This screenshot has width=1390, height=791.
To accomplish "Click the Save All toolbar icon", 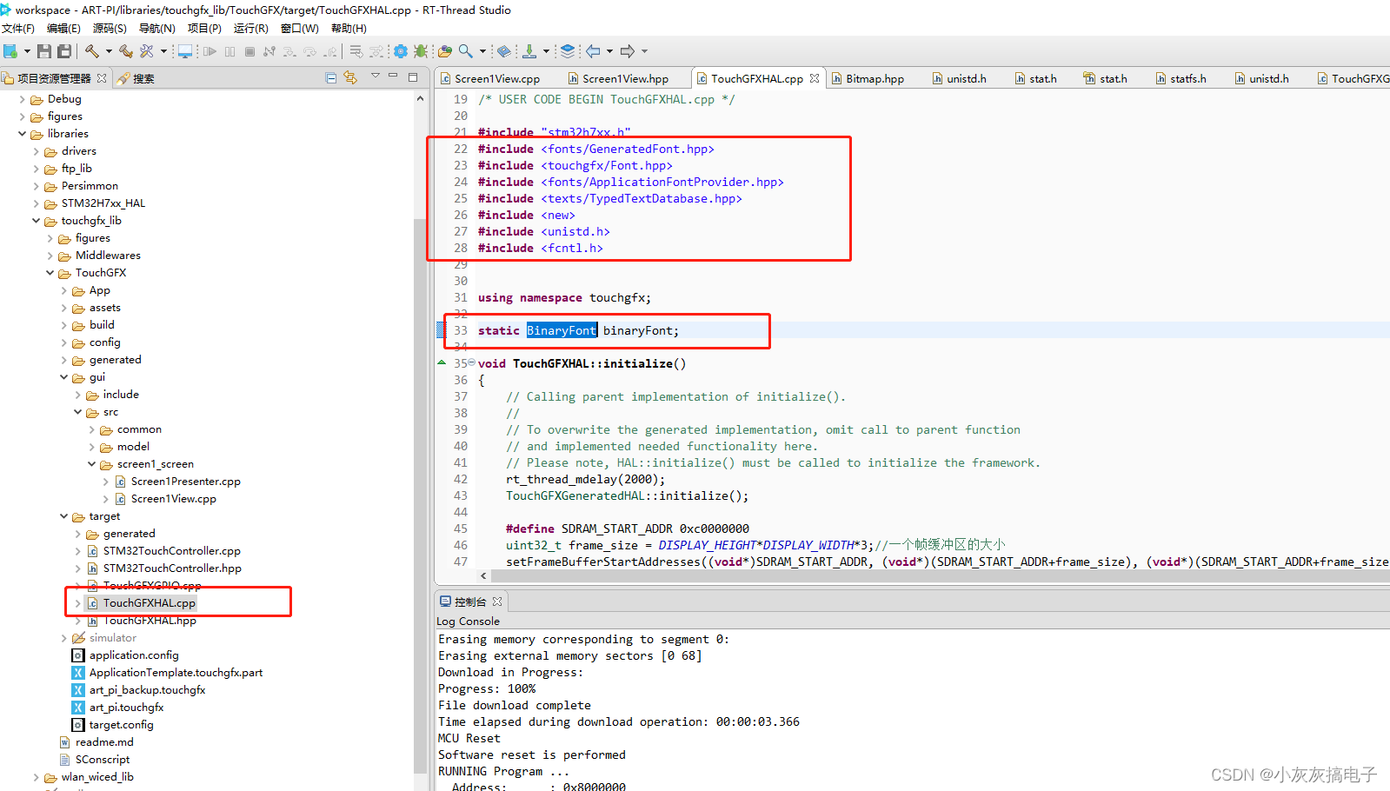I will click(x=64, y=51).
